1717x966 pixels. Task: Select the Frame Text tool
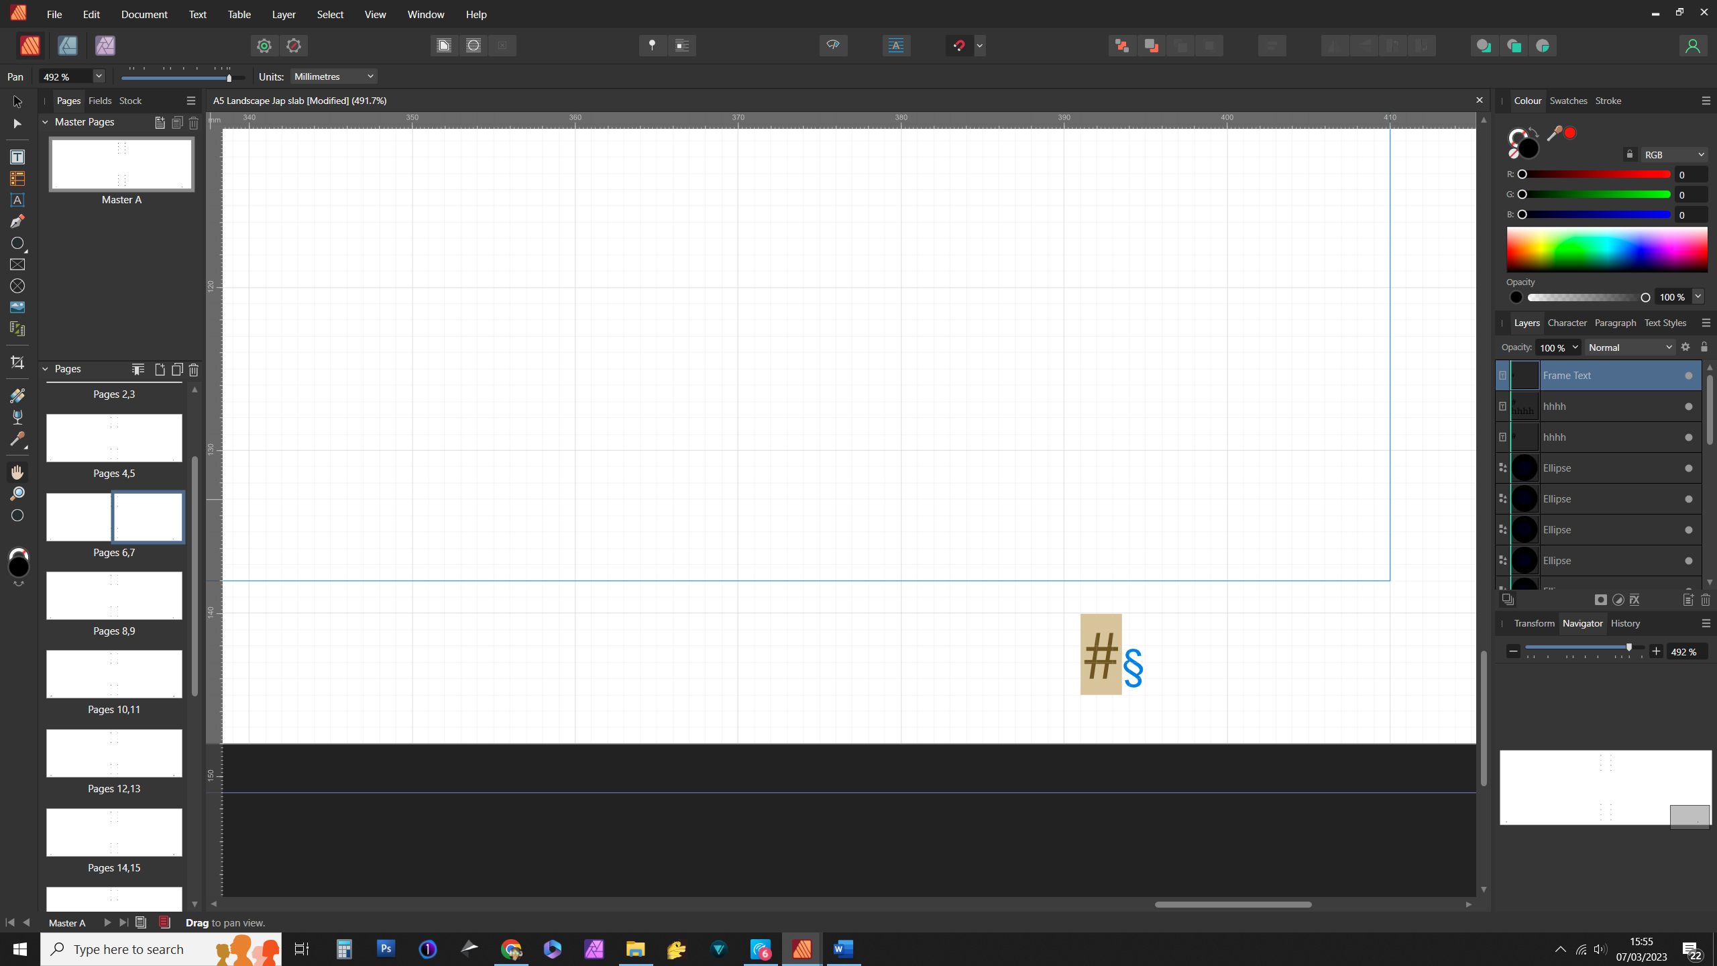(x=17, y=157)
